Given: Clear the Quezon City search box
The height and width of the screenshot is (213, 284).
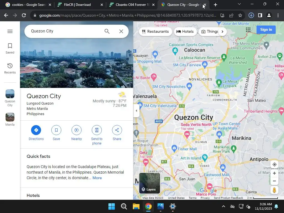Looking at the screenshot, I should tap(121, 31).
